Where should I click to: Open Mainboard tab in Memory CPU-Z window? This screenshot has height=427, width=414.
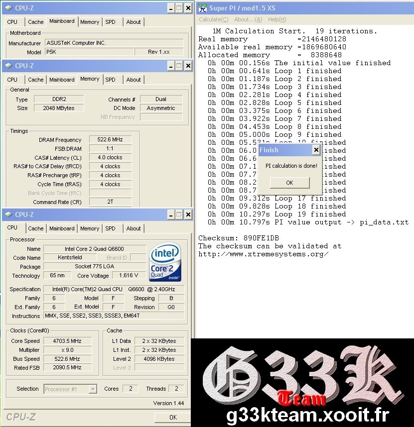click(x=62, y=80)
